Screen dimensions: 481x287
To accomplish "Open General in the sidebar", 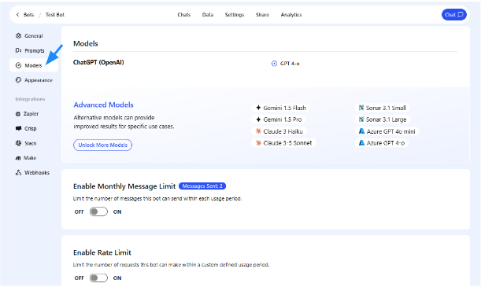I will coord(34,36).
